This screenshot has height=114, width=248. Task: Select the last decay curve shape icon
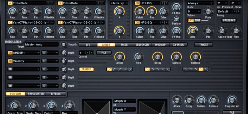[168, 69]
